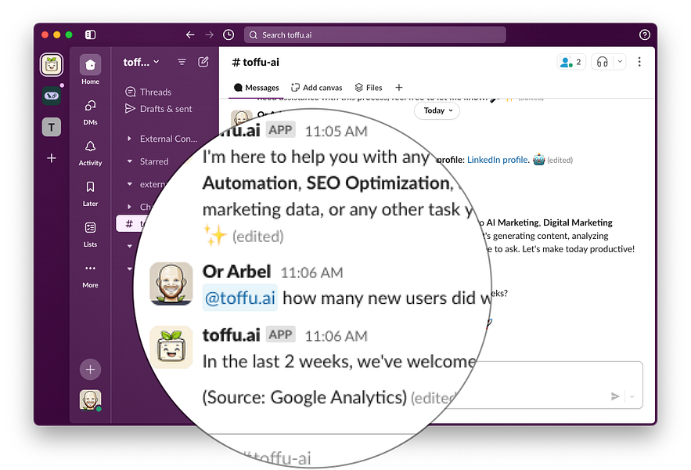Open Drafts & sent in the sidebar
The image size is (691, 470).
pos(159,109)
